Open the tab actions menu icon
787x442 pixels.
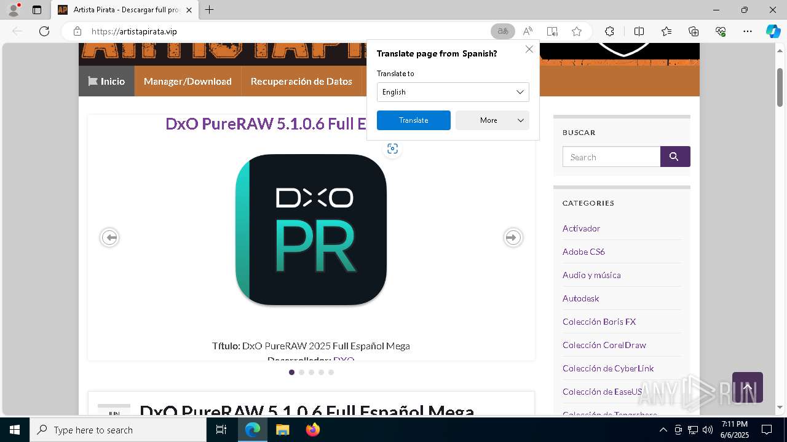click(x=37, y=10)
